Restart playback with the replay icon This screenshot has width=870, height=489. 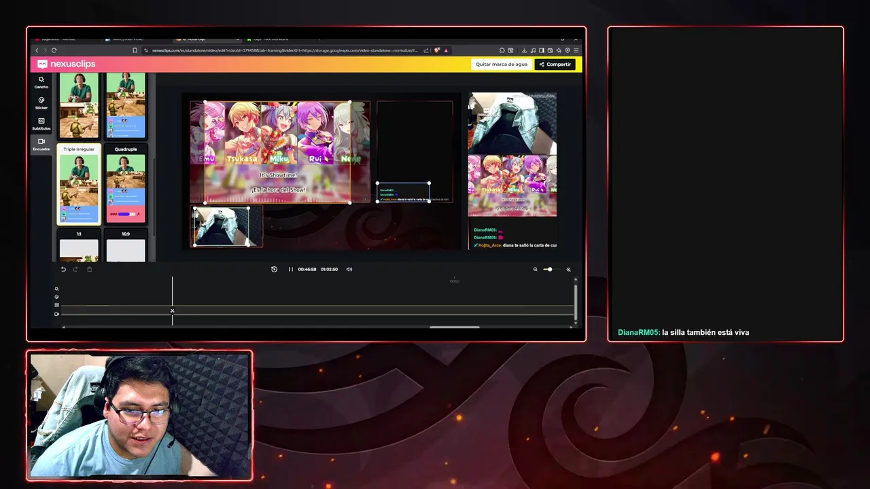click(x=274, y=270)
